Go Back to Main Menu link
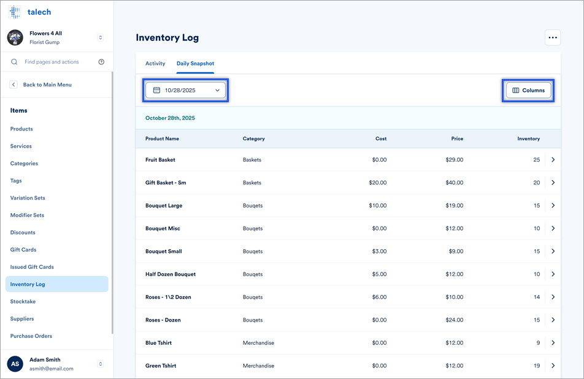Image resolution: width=584 pixels, height=379 pixels. 47,84
